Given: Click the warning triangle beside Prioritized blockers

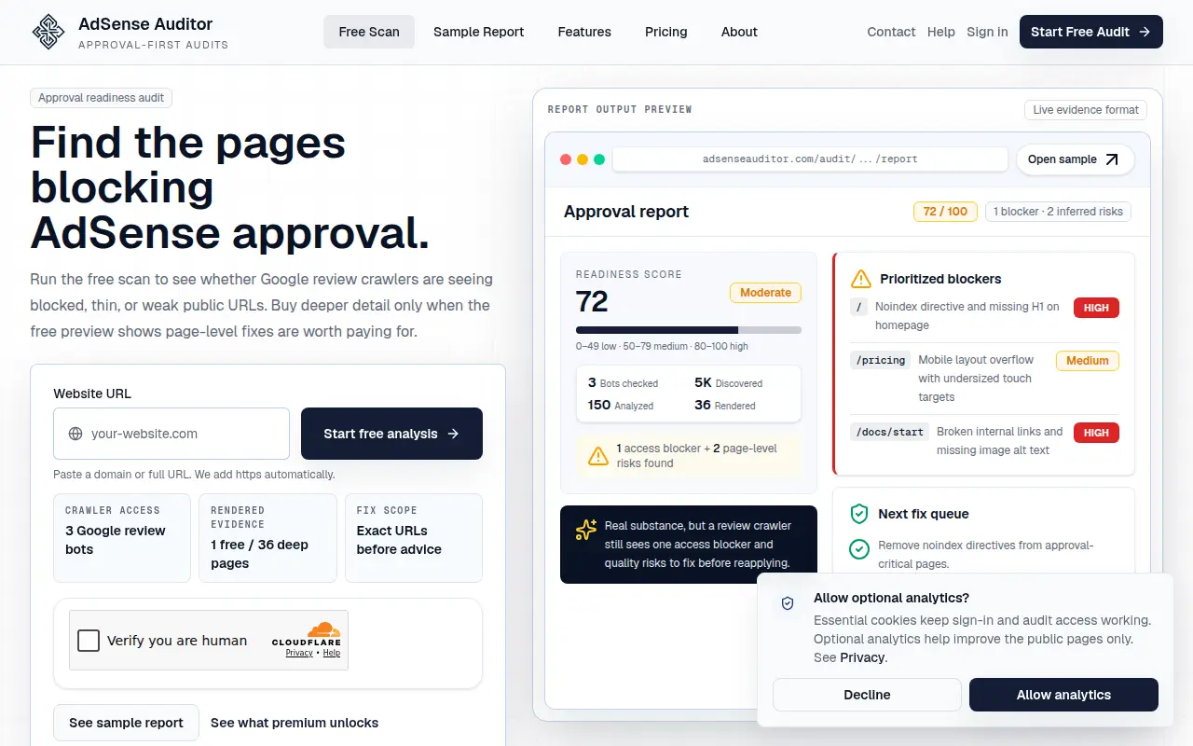Looking at the screenshot, I should 861,279.
